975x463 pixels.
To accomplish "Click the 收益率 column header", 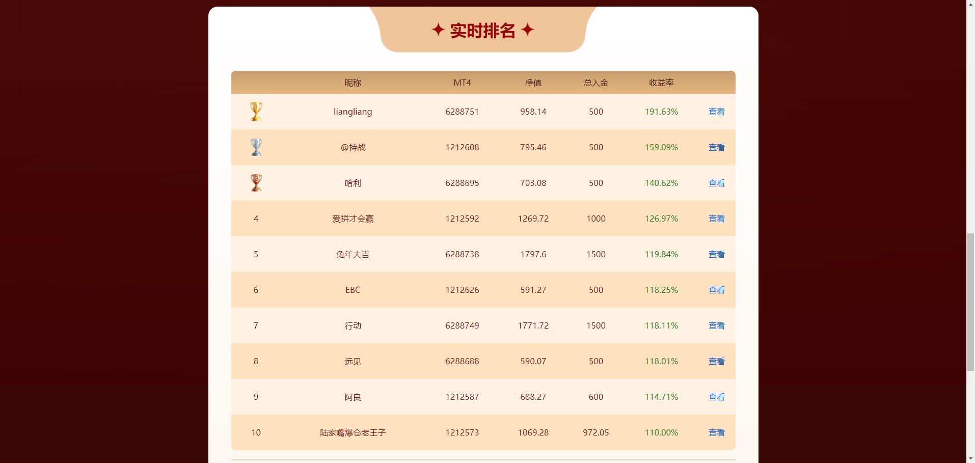I will [x=661, y=83].
